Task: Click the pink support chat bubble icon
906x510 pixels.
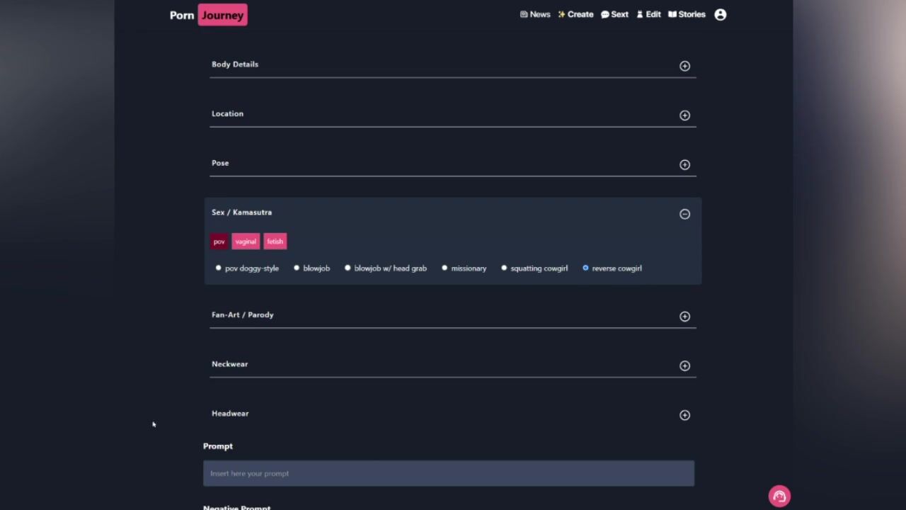Action: pos(779,496)
